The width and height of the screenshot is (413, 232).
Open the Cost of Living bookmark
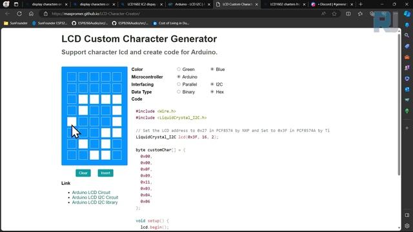171,23
